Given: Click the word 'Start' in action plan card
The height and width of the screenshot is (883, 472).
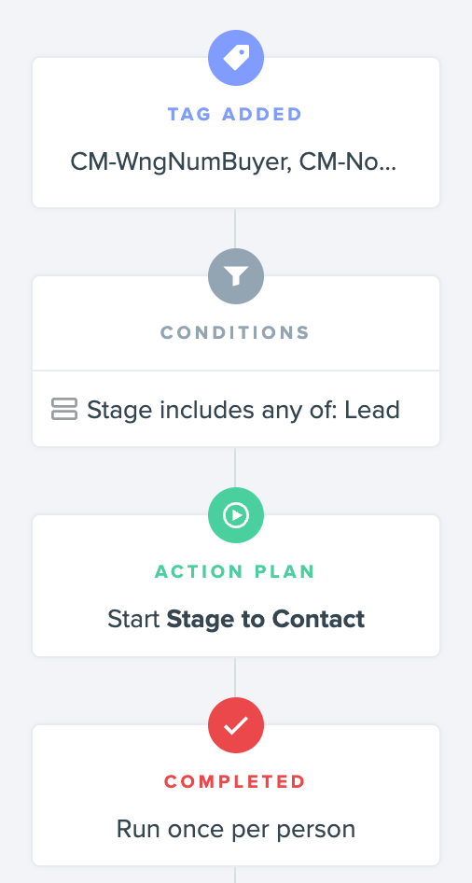Looking at the screenshot, I should 134,619.
